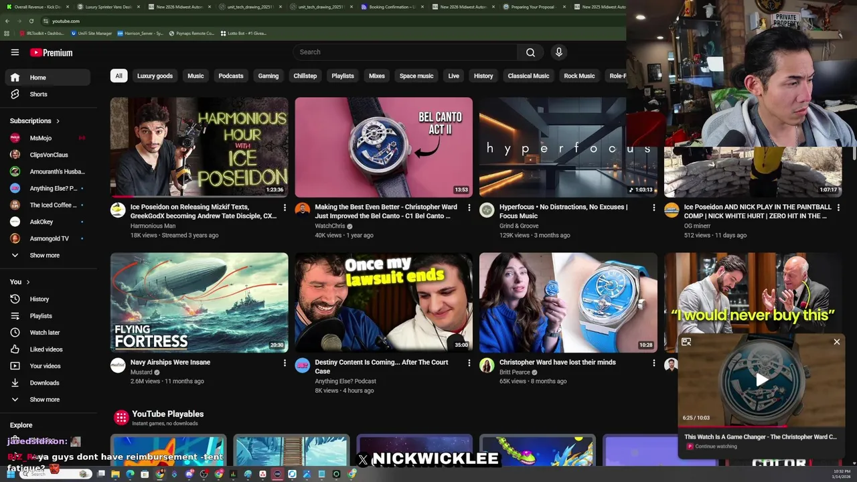The height and width of the screenshot is (482, 857).
Task: Open AskOkey subscription channel
Action: [x=47, y=222]
